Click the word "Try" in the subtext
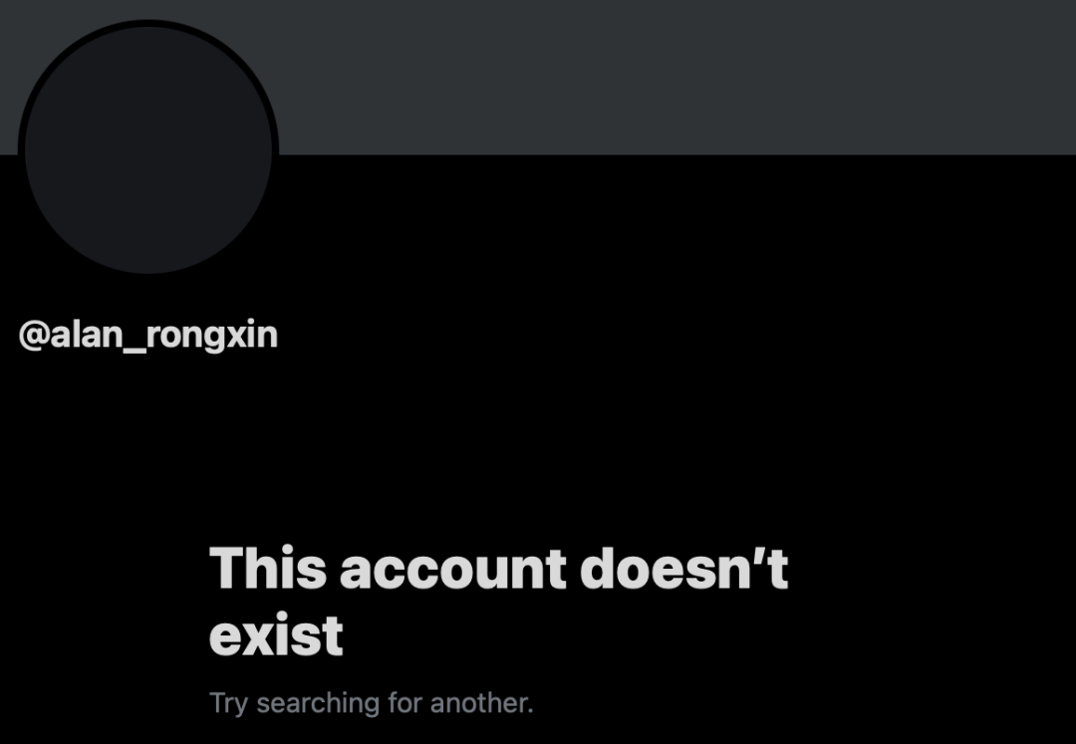1076x744 pixels. click(x=228, y=704)
